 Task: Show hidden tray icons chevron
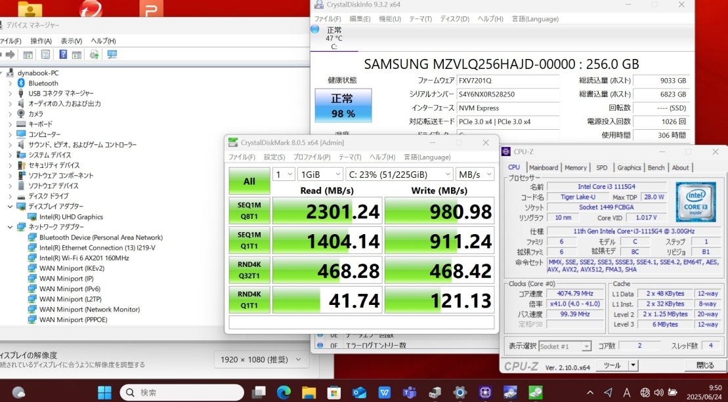[590, 393]
